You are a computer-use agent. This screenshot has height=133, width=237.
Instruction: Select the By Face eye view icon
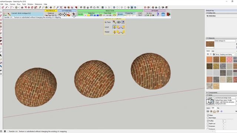(x=118, y=22)
